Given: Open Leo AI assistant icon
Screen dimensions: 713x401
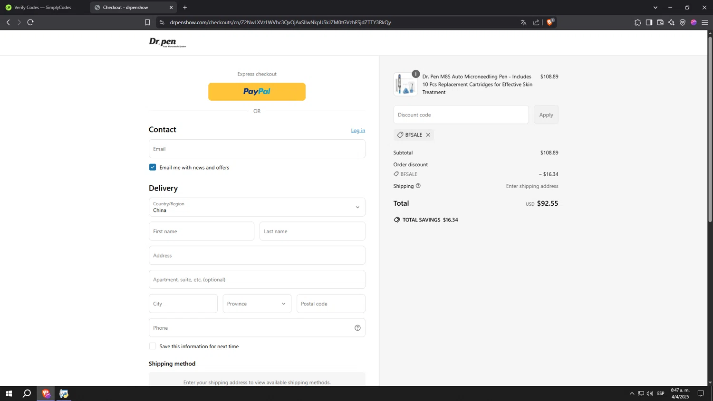Looking at the screenshot, I should (671, 22).
